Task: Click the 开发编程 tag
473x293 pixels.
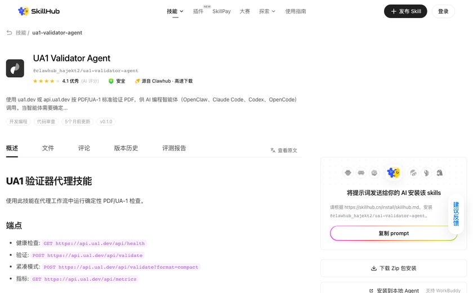Action: click(x=19, y=122)
